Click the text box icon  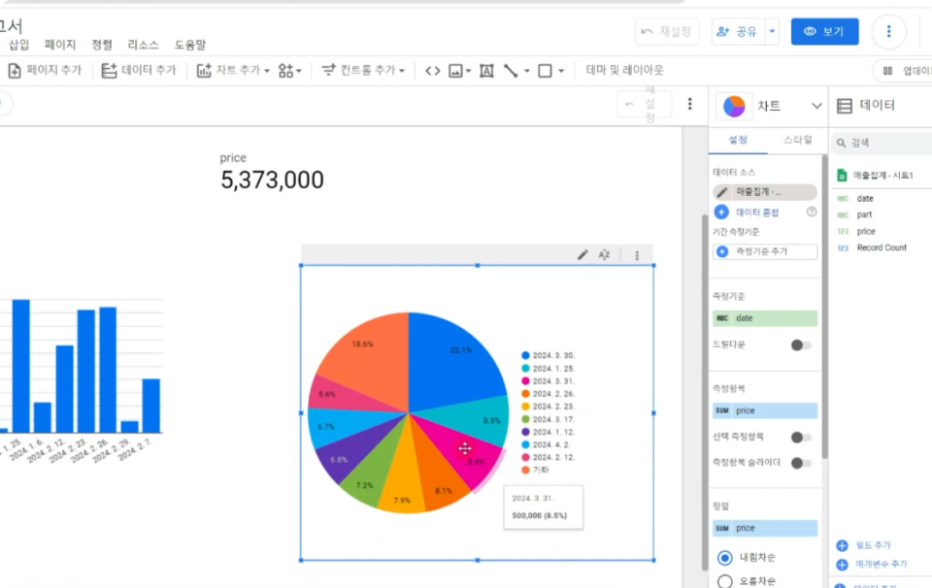(x=486, y=71)
